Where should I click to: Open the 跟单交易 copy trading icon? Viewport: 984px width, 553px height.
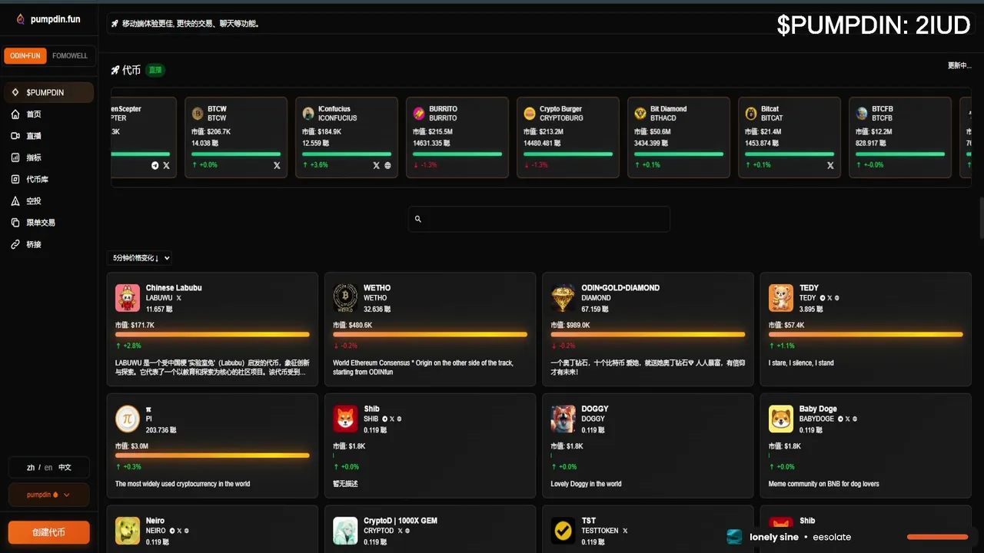[15, 223]
